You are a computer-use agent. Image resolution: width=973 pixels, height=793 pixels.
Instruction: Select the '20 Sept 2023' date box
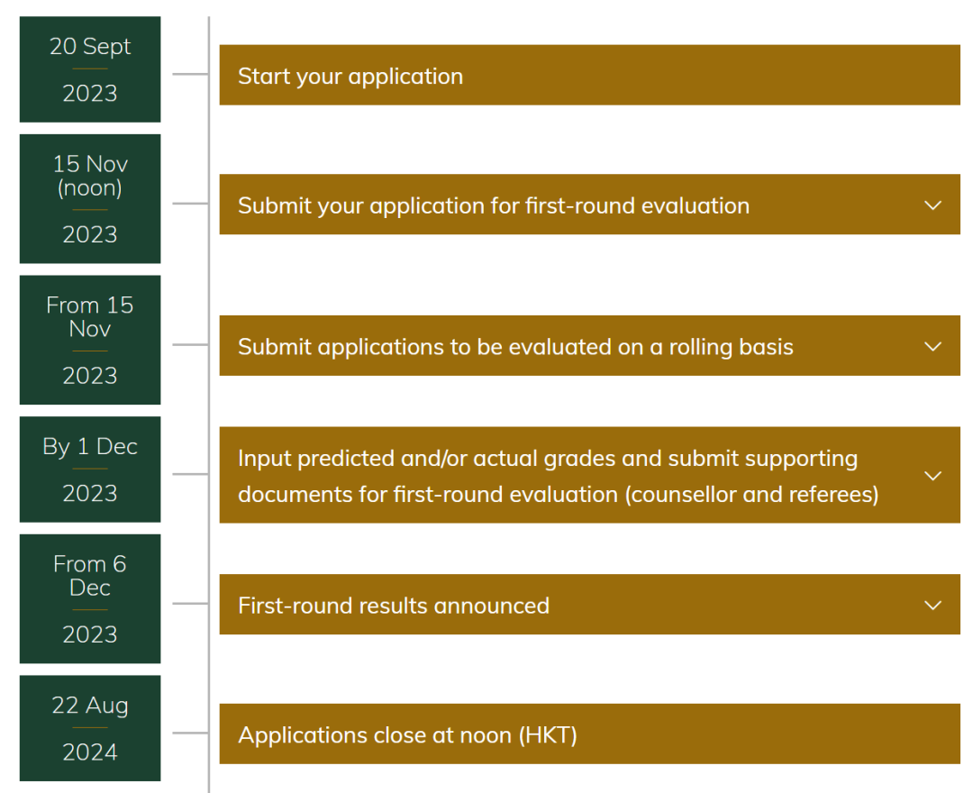pos(90,69)
